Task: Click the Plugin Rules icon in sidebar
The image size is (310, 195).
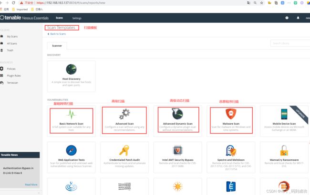Action: [x=1, y=76]
